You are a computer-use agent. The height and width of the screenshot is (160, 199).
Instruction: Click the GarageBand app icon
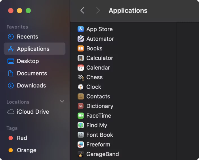coord(81,154)
